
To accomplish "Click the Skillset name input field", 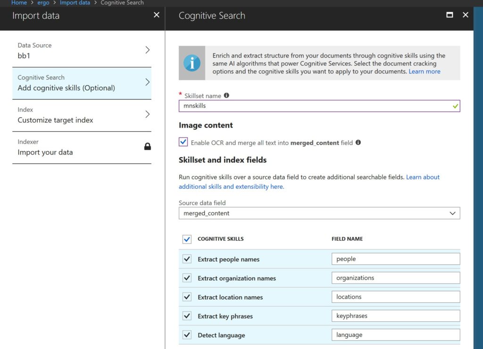I will pos(319,106).
